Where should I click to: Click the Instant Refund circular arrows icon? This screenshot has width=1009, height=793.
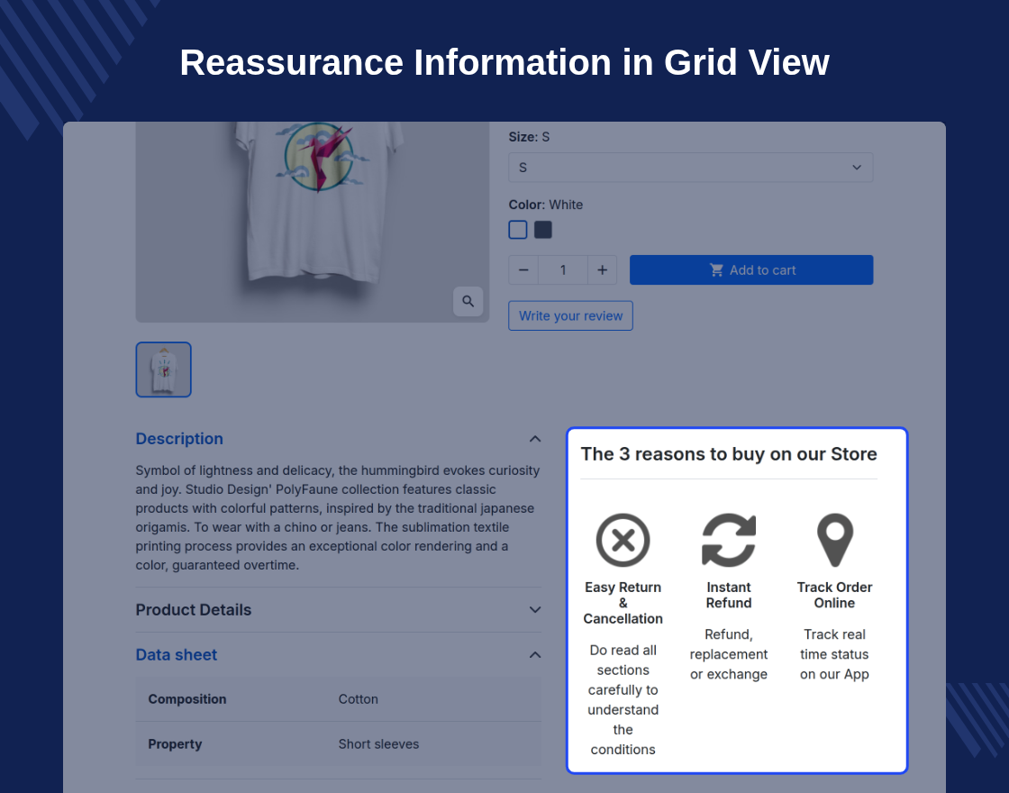(729, 540)
